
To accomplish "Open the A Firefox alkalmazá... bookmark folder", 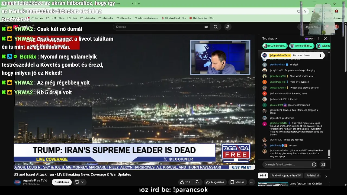I will coord(146,18).
